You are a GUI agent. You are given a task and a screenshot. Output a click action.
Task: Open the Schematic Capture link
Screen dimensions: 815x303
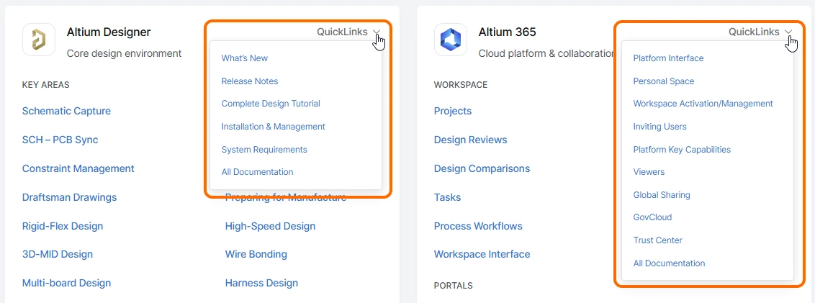[66, 111]
